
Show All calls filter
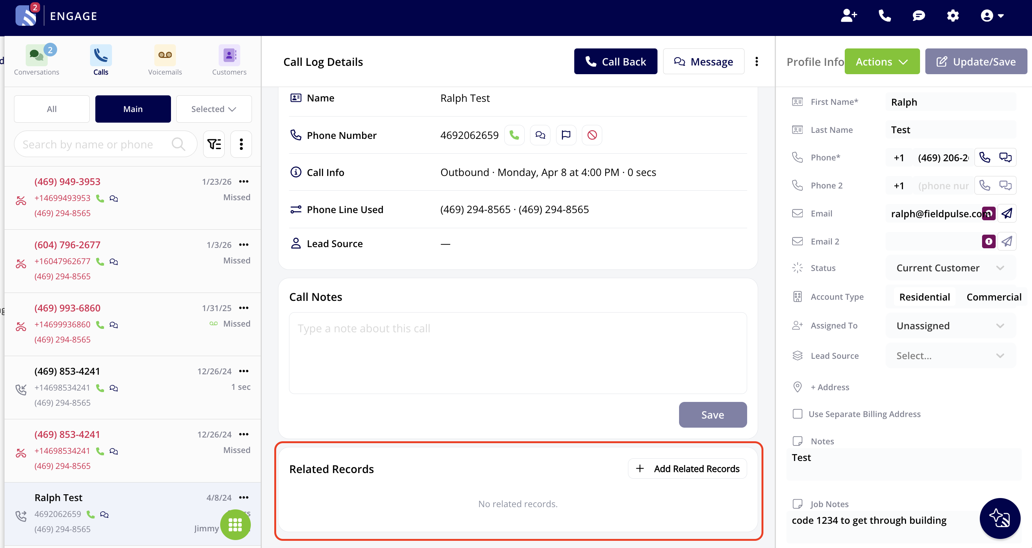[x=52, y=109]
